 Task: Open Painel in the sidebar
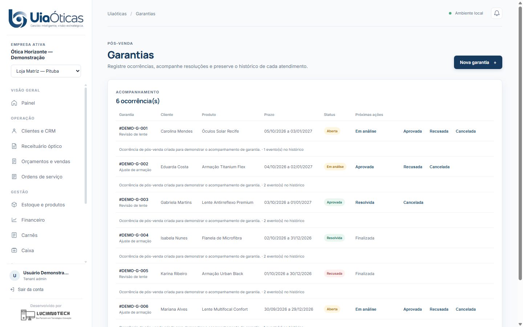click(x=46, y=103)
